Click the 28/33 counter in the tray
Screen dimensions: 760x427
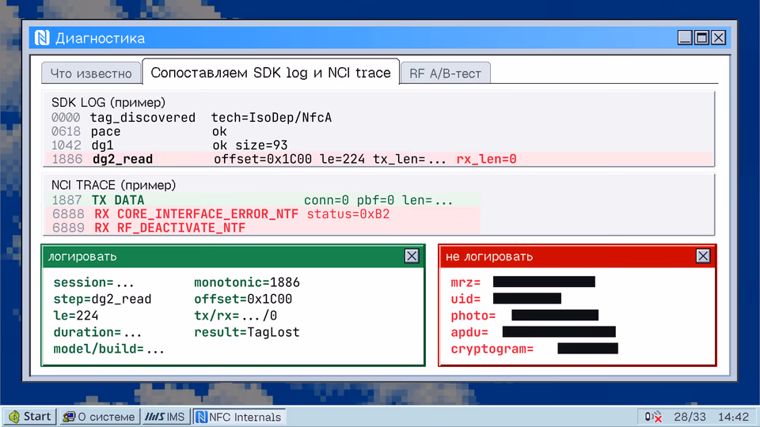(x=690, y=417)
